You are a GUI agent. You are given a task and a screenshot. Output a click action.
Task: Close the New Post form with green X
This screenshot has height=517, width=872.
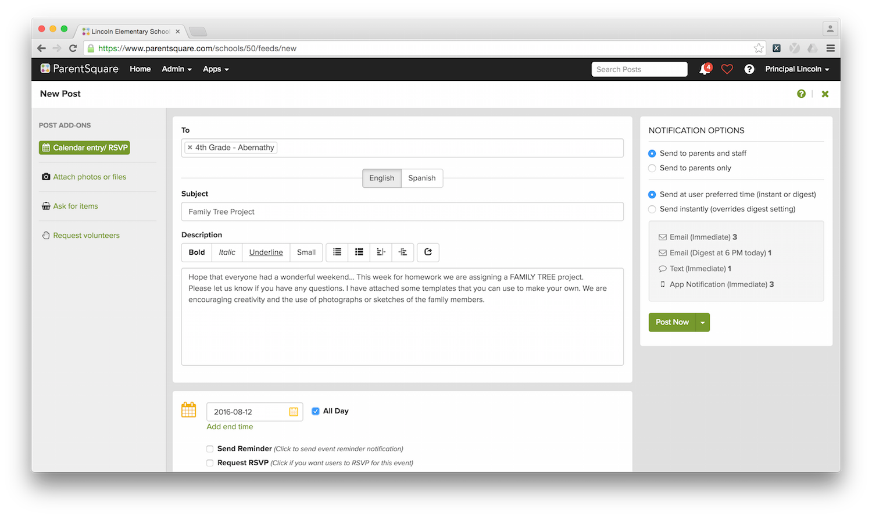[x=825, y=94]
